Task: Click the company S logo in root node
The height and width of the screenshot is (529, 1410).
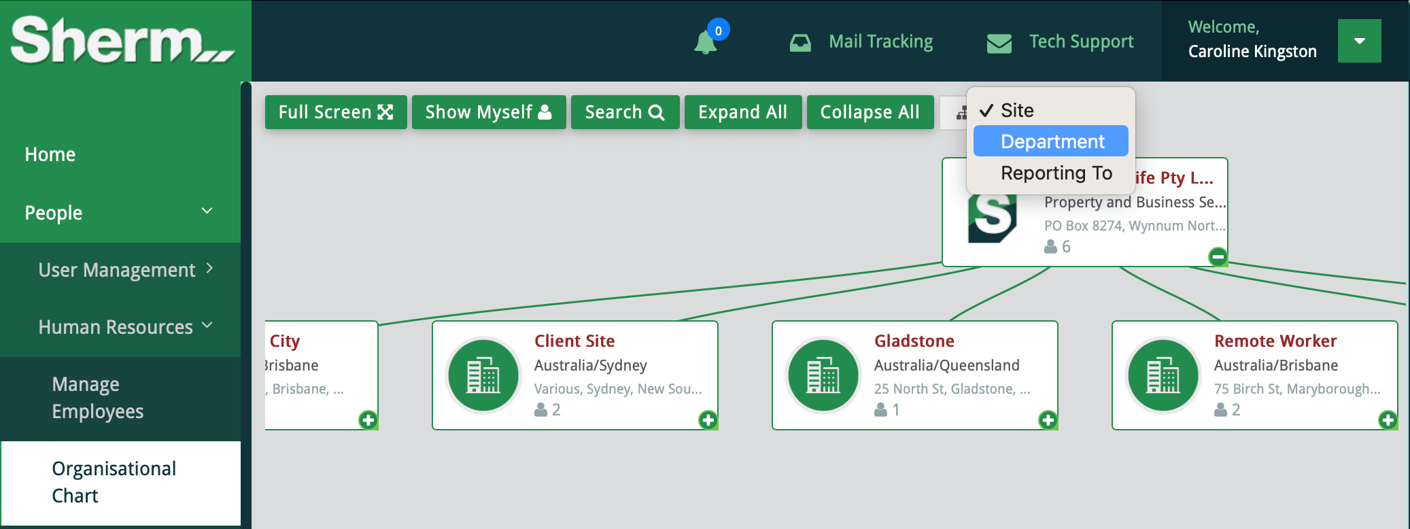Action: 993,218
